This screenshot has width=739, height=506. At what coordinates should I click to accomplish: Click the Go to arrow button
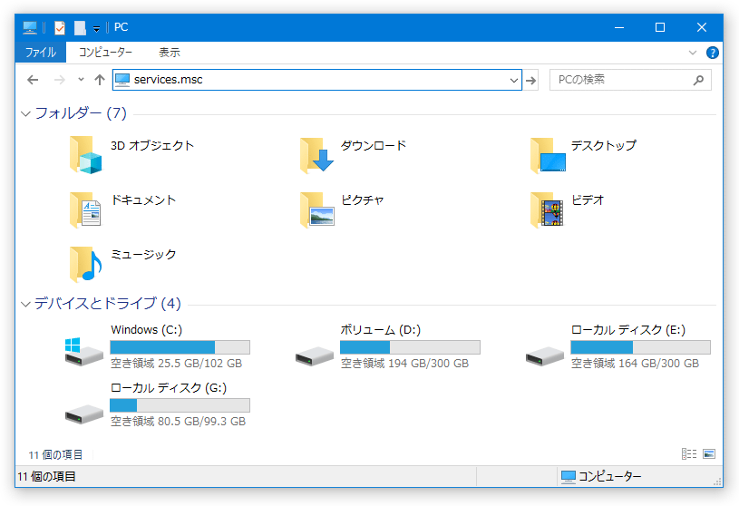point(530,80)
